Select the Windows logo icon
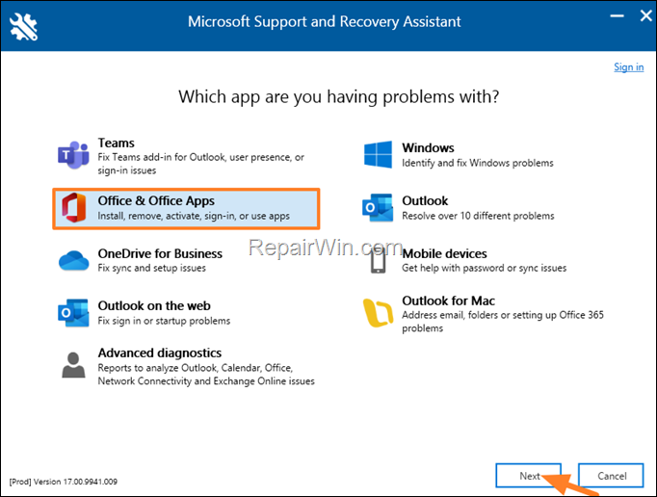Image resolution: width=657 pixels, height=497 pixels. (378, 155)
